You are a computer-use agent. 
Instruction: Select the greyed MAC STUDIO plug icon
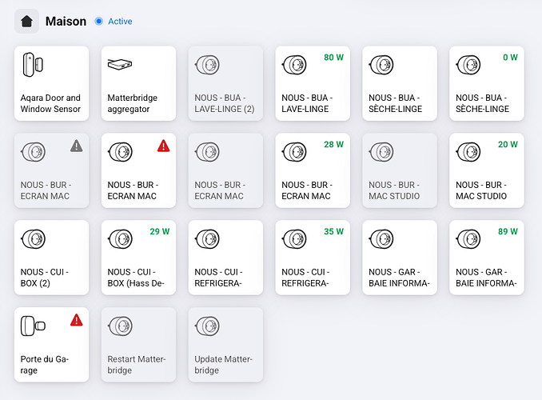tap(381, 152)
